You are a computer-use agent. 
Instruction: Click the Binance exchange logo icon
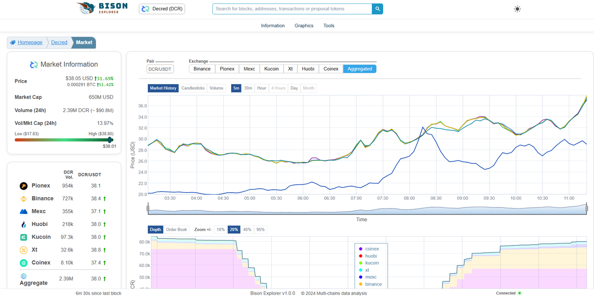pyautogui.click(x=23, y=199)
